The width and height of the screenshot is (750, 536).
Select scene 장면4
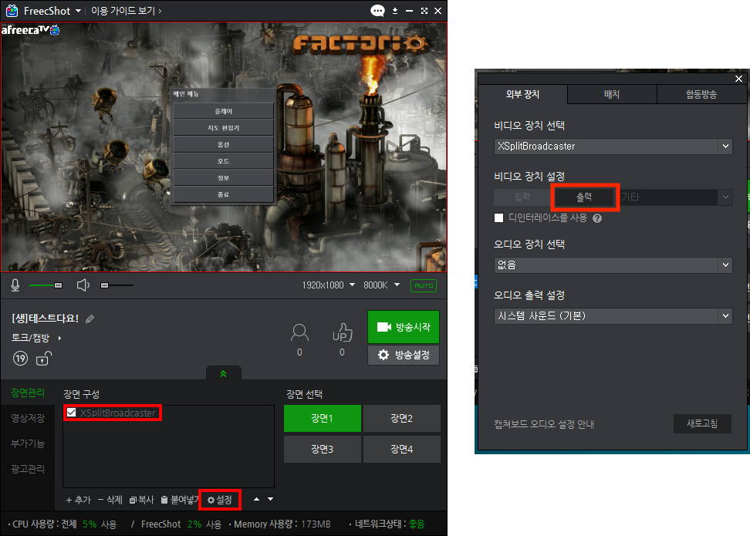[402, 449]
